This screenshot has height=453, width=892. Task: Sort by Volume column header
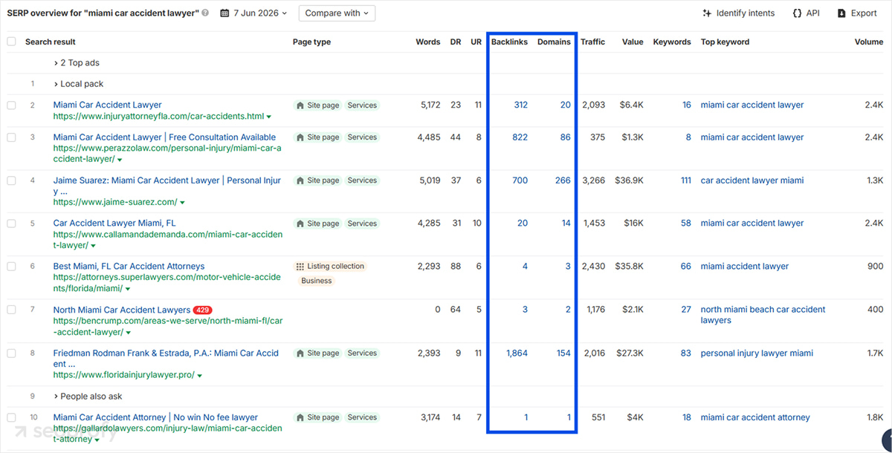click(868, 42)
